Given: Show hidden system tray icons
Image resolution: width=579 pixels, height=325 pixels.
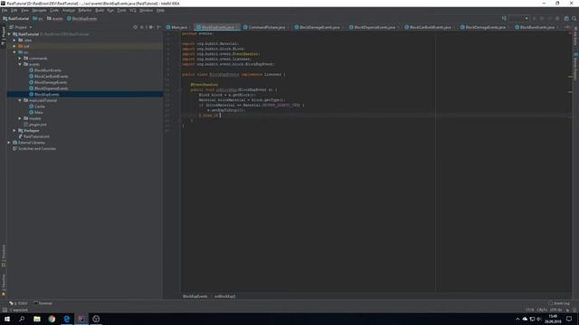Looking at the screenshot, I should 517,319.
